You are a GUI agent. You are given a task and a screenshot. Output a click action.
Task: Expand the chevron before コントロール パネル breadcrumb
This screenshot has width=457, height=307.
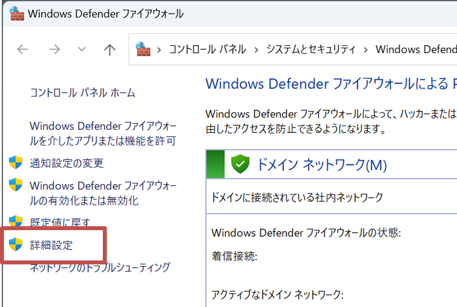coord(160,49)
